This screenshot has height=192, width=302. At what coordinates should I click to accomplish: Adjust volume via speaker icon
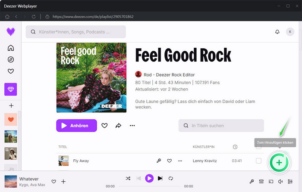pos(280,181)
